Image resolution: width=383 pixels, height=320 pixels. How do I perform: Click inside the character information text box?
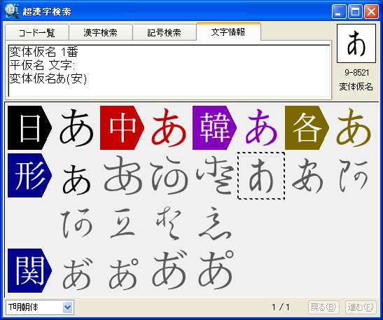(169, 71)
